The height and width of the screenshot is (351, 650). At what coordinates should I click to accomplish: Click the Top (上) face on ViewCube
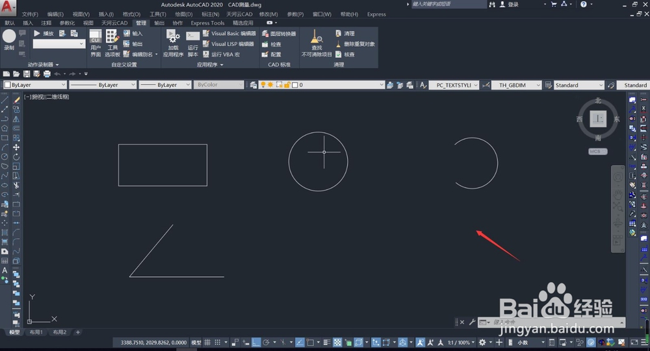[x=598, y=119]
